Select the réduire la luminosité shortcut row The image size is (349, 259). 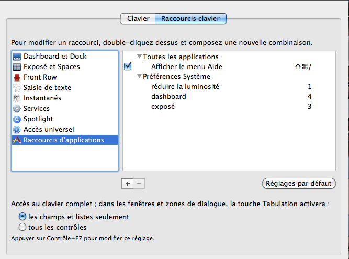tap(229, 86)
